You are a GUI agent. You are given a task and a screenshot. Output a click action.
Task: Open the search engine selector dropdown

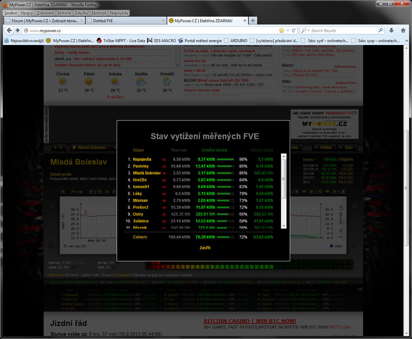pyautogui.click(x=305, y=30)
